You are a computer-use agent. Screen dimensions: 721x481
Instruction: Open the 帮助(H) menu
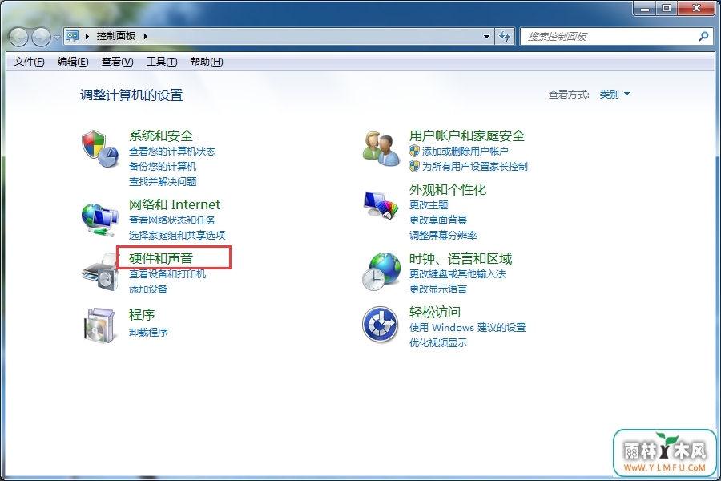207,62
